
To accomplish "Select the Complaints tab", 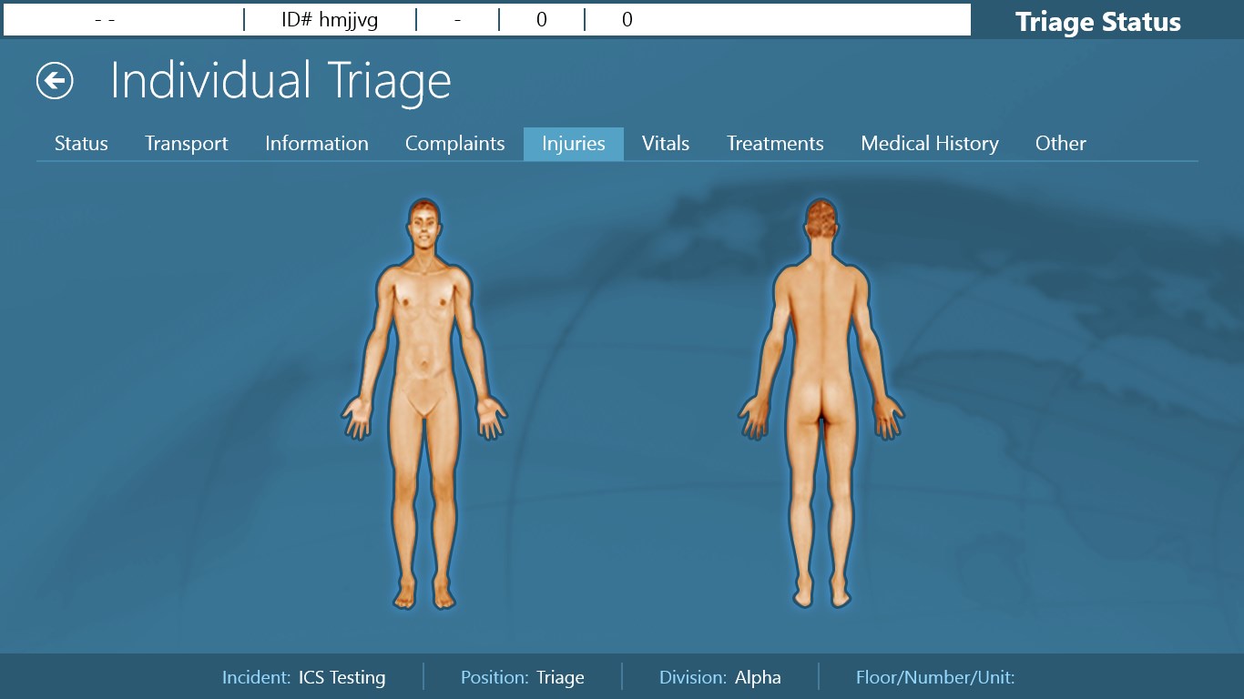I will coord(454,144).
